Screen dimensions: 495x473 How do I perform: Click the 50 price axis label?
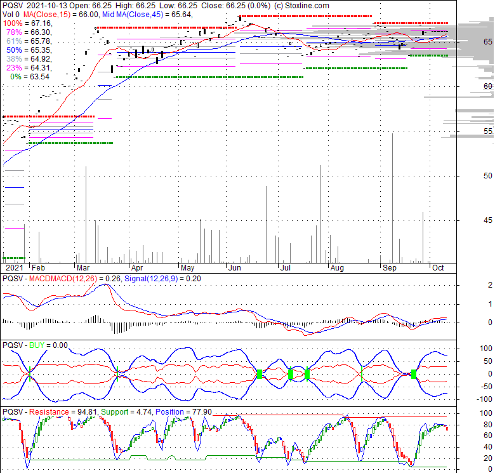[x=488, y=176]
